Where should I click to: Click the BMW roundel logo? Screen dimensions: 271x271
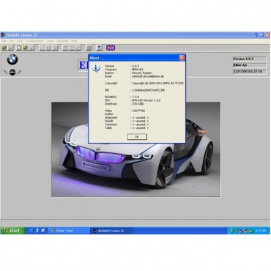(x=12, y=60)
